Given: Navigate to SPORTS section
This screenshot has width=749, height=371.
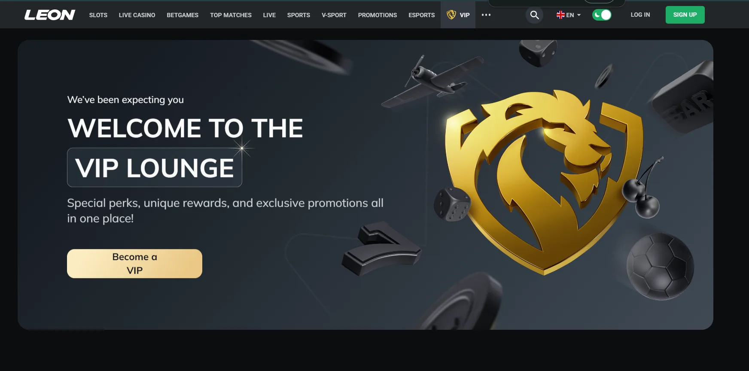Looking at the screenshot, I should 298,15.
